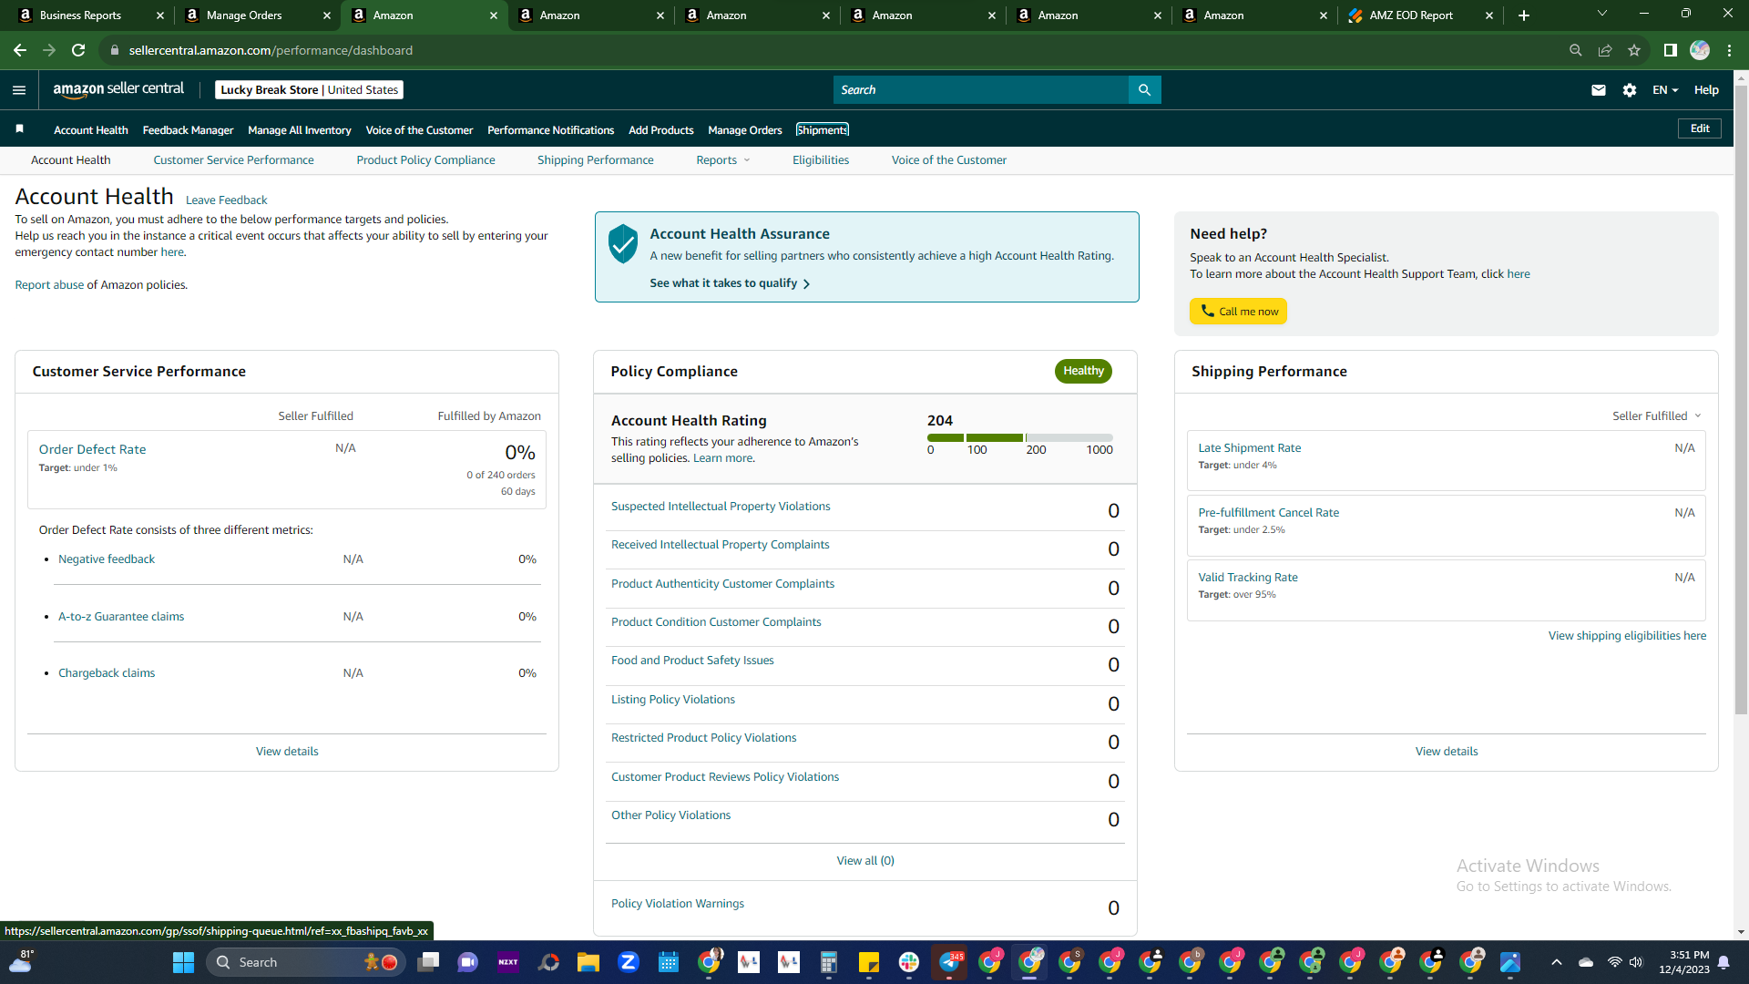
Task: Open Suspected Intellectual Property Violations
Action: (x=721, y=507)
